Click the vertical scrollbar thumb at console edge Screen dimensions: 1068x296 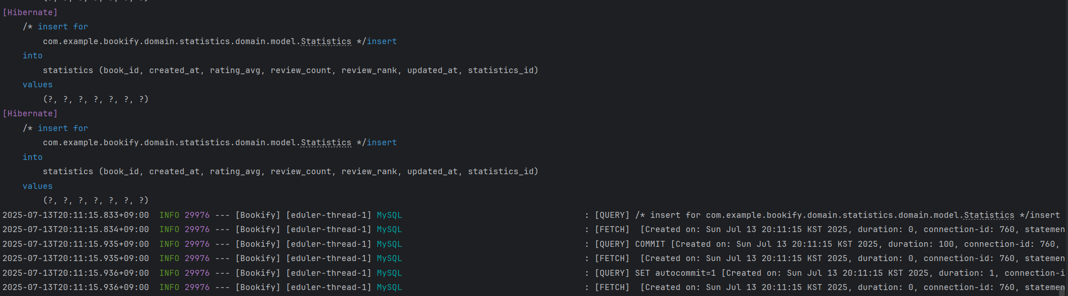click(x=1062, y=290)
